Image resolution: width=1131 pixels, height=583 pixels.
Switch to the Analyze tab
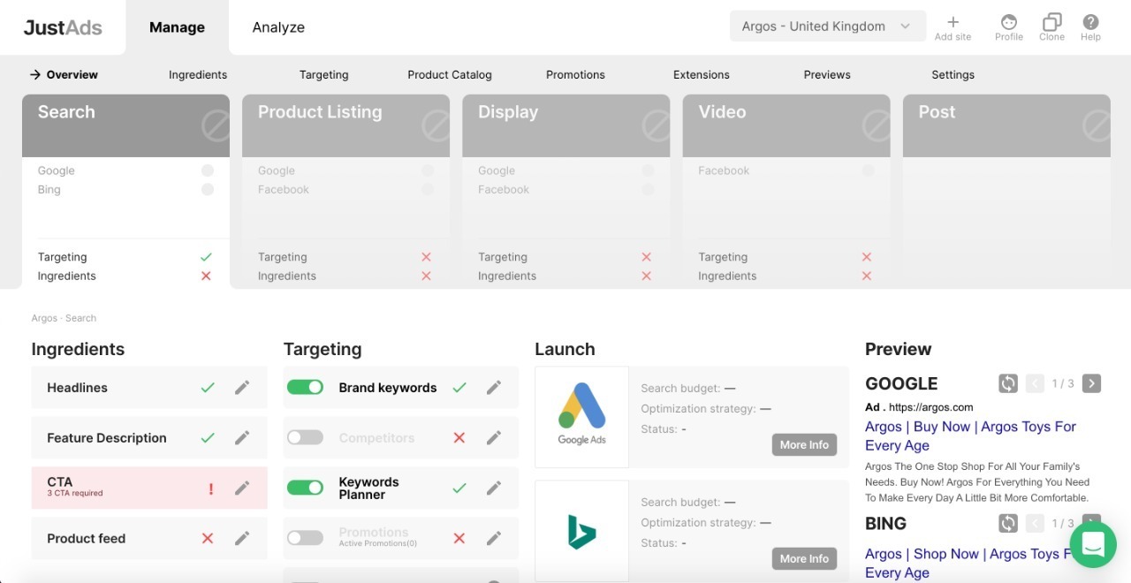[x=278, y=27]
